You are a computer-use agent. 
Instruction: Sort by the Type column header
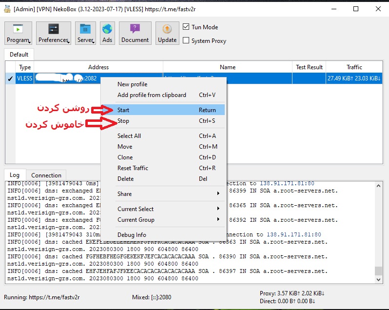(25, 67)
